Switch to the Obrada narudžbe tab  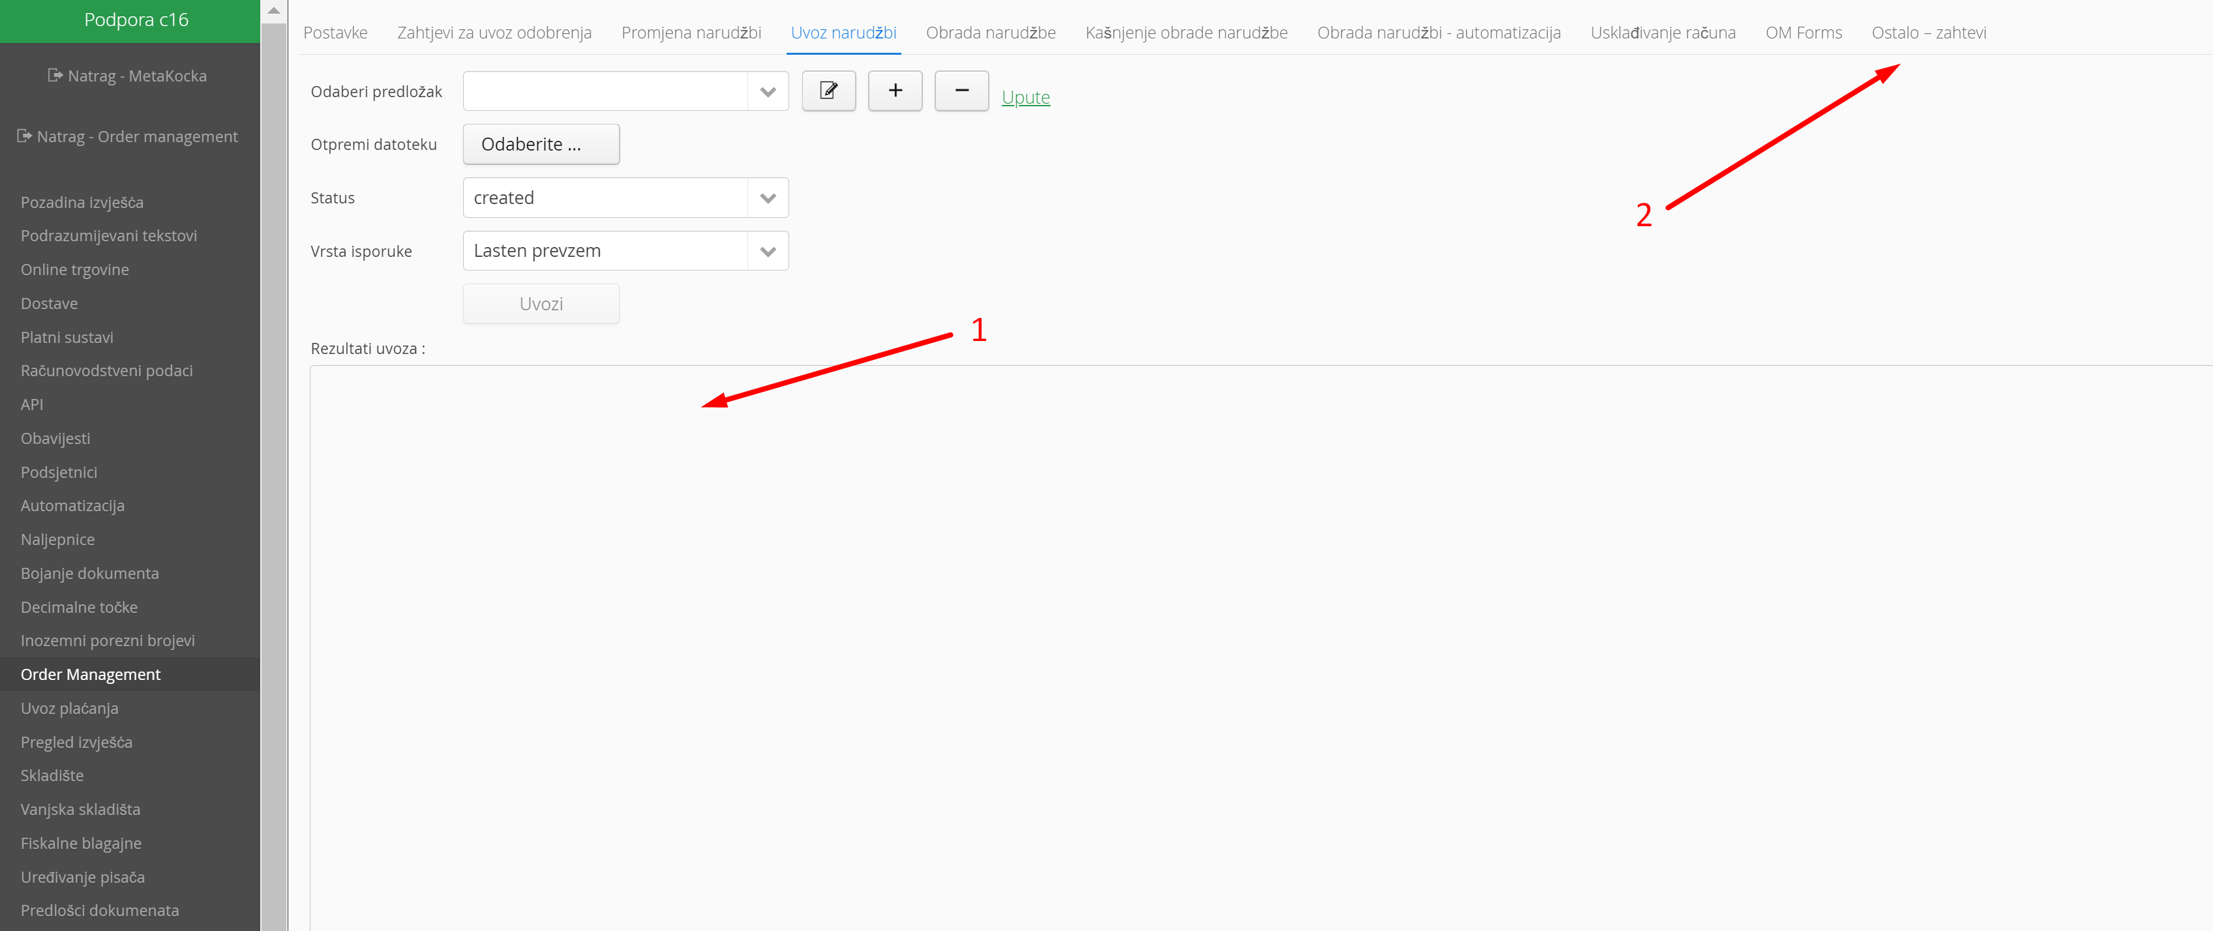(x=989, y=33)
